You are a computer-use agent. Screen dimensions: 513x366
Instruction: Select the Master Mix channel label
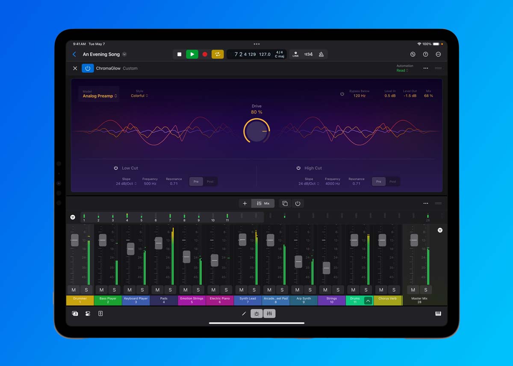(x=419, y=300)
